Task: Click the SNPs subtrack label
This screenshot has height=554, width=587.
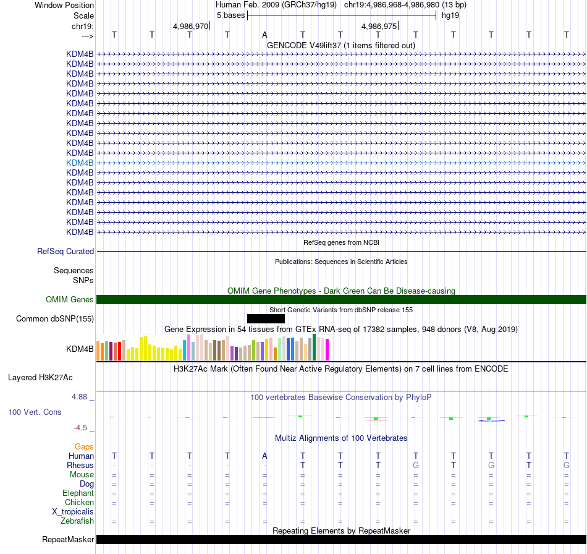Action: [83, 280]
